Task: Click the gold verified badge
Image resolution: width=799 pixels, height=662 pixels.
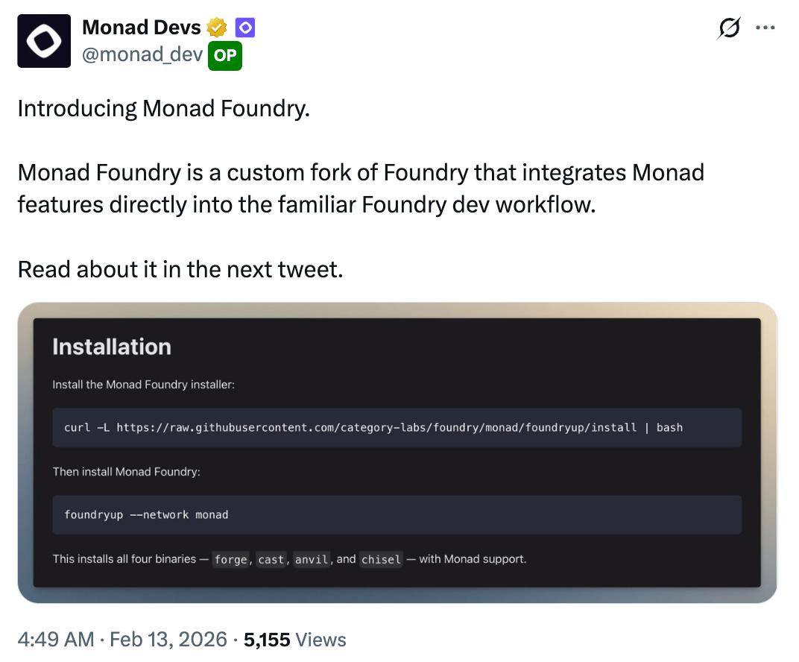Action: pyautogui.click(x=217, y=28)
